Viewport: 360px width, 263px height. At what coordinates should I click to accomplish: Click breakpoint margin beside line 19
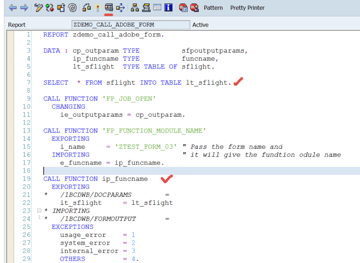pos(10,179)
